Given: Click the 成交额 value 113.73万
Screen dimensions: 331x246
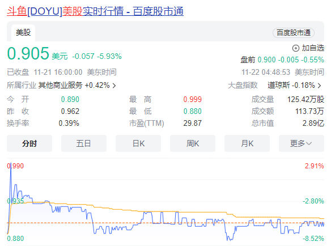Looking at the screenshot, I should (309, 111).
